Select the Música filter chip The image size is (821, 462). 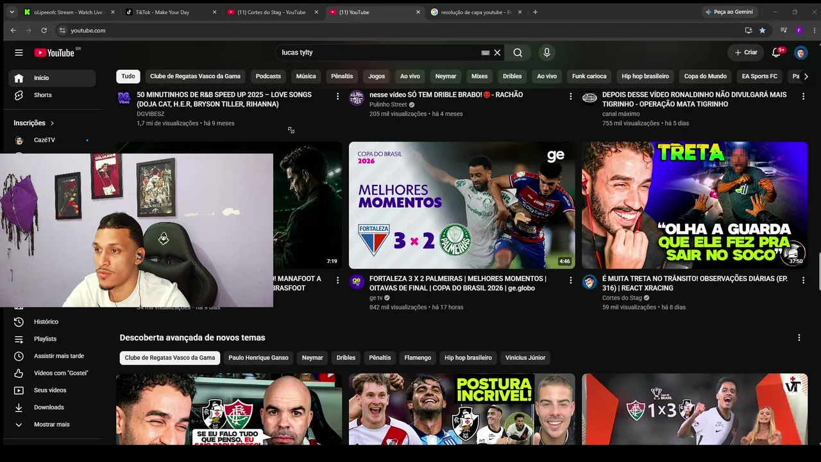click(306, 76)
